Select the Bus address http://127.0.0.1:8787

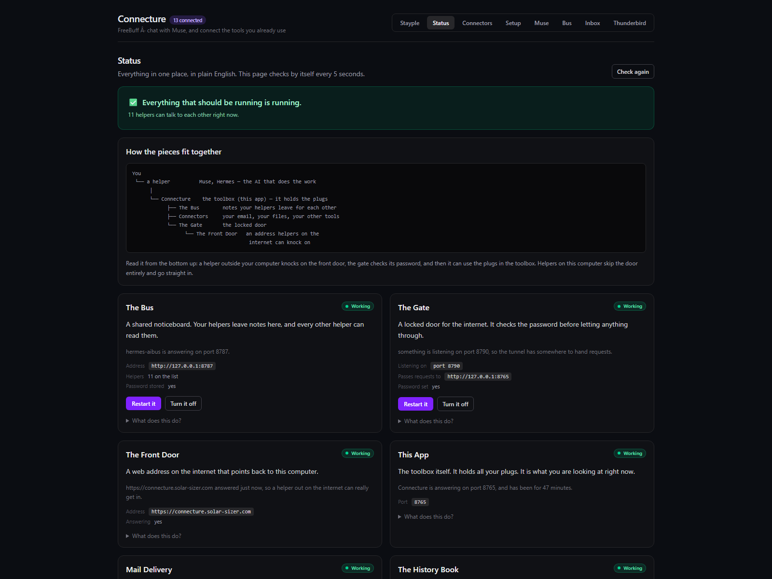pyautogui.click(x=182, y=366)
